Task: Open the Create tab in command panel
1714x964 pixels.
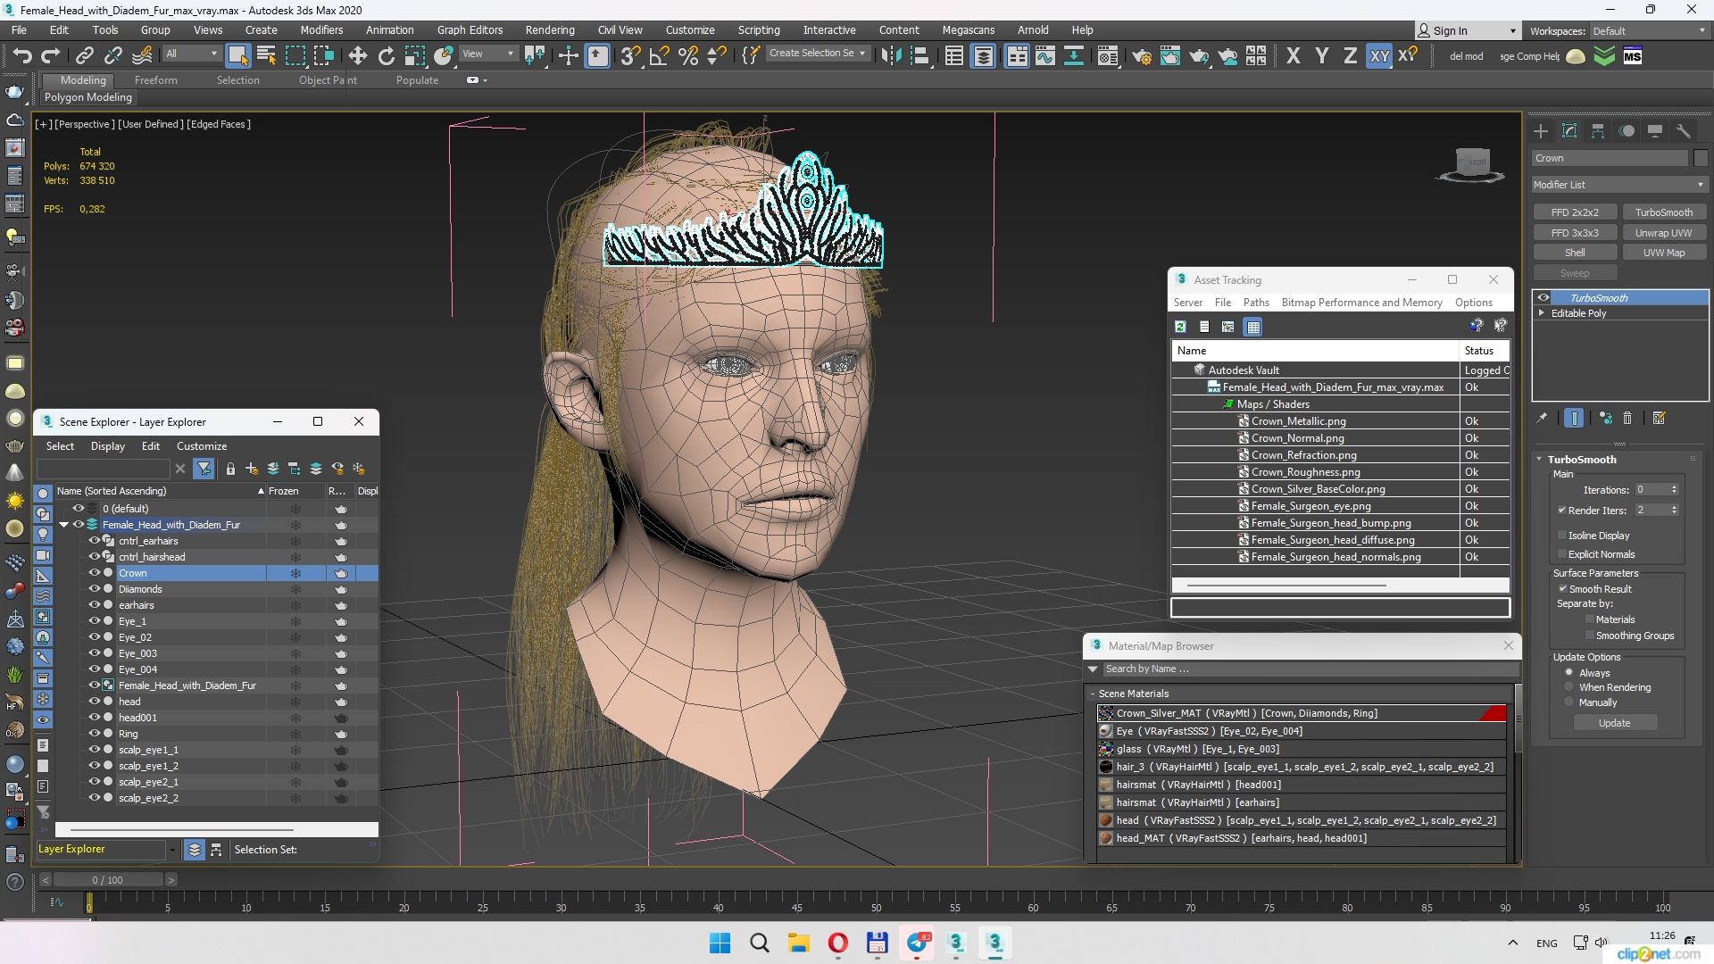Action: (x=1541, y=131)
